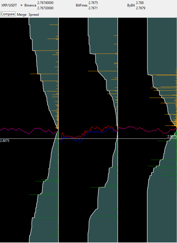Click the BitFinex exchange label
Viewport: 177px width, 243px height.
tap(82, 5)
